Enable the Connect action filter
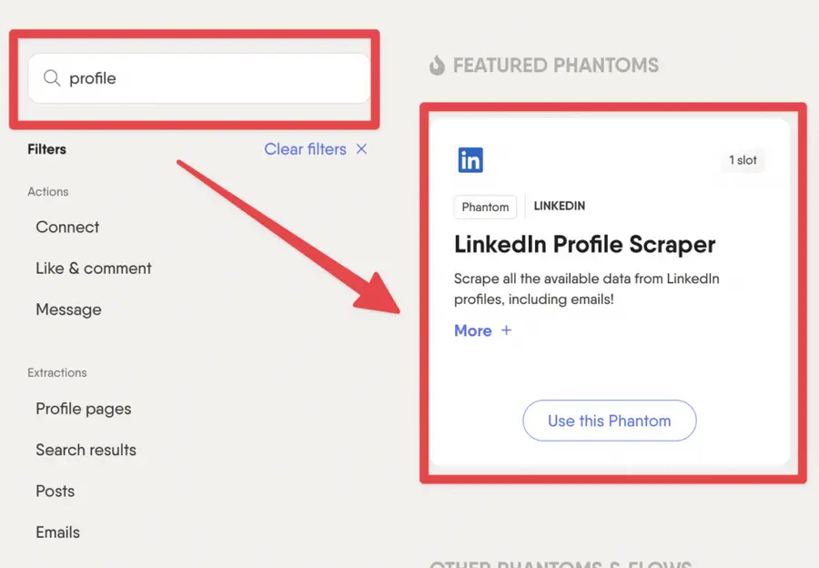This screenshot has width=819, height=568. pyautogui.click(x=67, y=227)
